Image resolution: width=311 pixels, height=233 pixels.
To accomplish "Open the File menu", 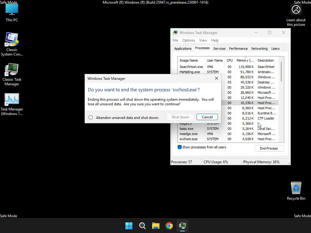I will (175, 40).
